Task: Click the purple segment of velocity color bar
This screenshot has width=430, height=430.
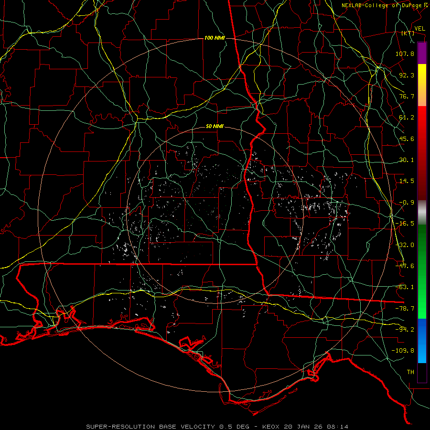Action: coord(422,54)
